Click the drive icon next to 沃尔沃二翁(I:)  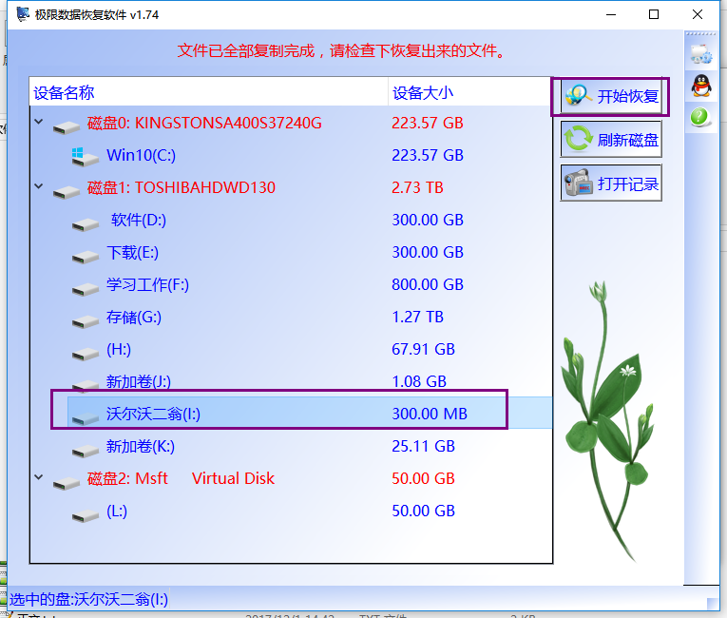(86, 418)
